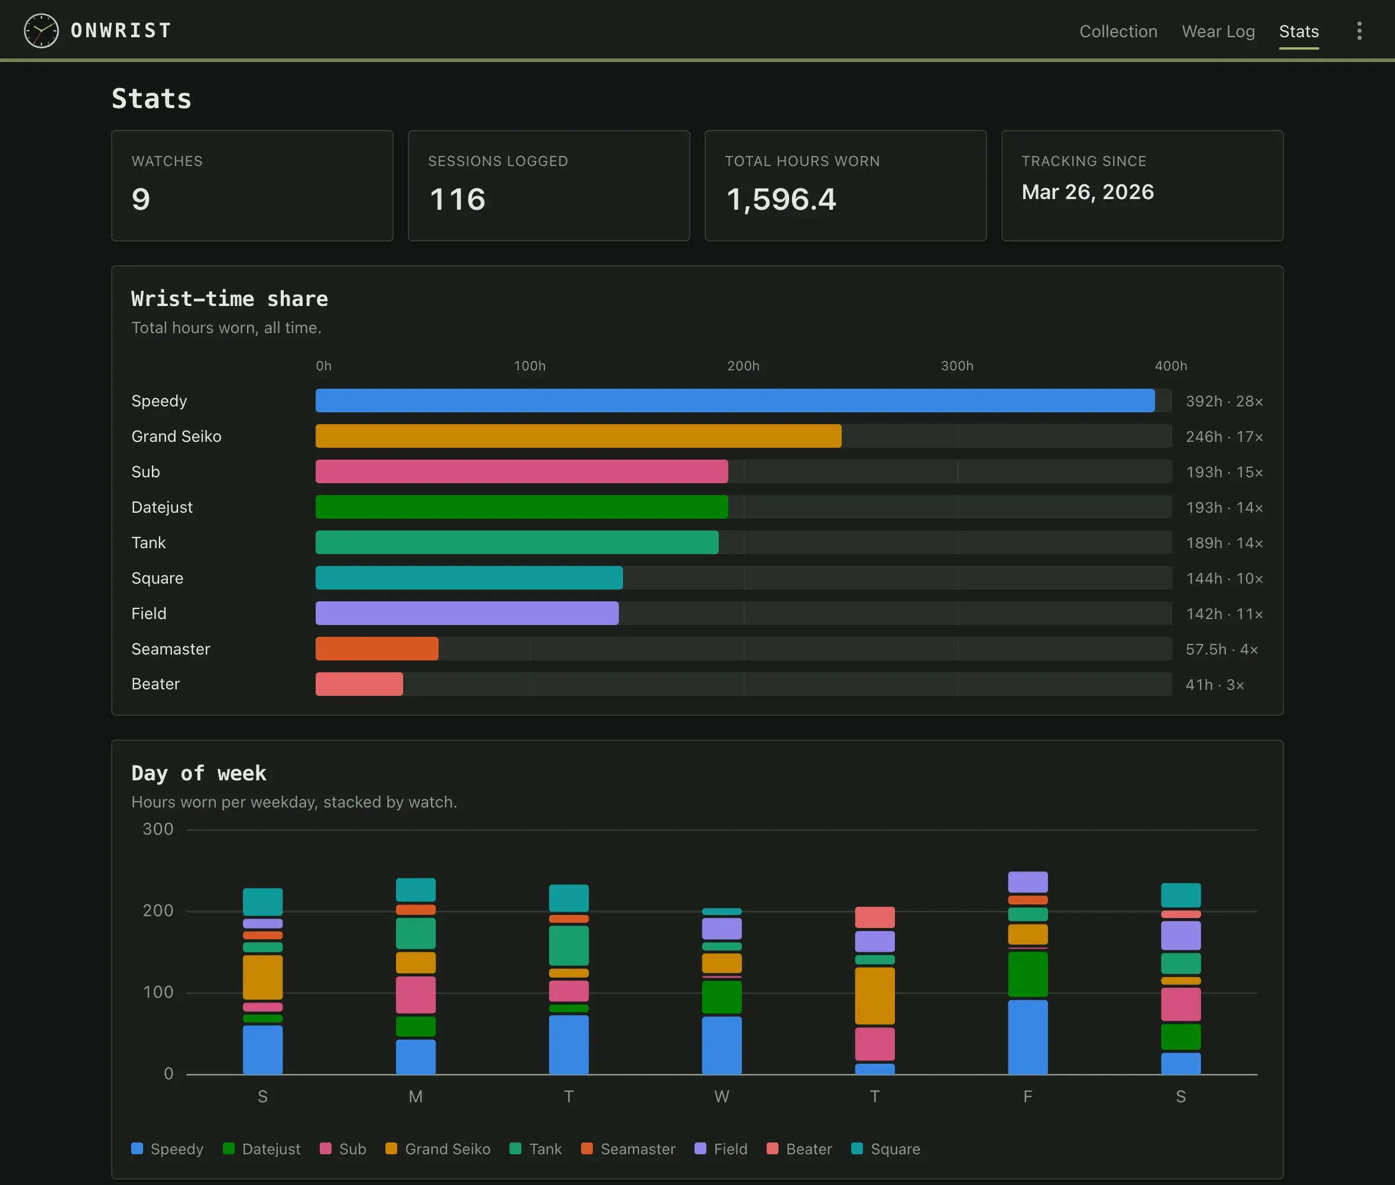The image size is (1395, 1185).
Task: Click the "Day of week" heading
Action: click(x=199, y=773)
